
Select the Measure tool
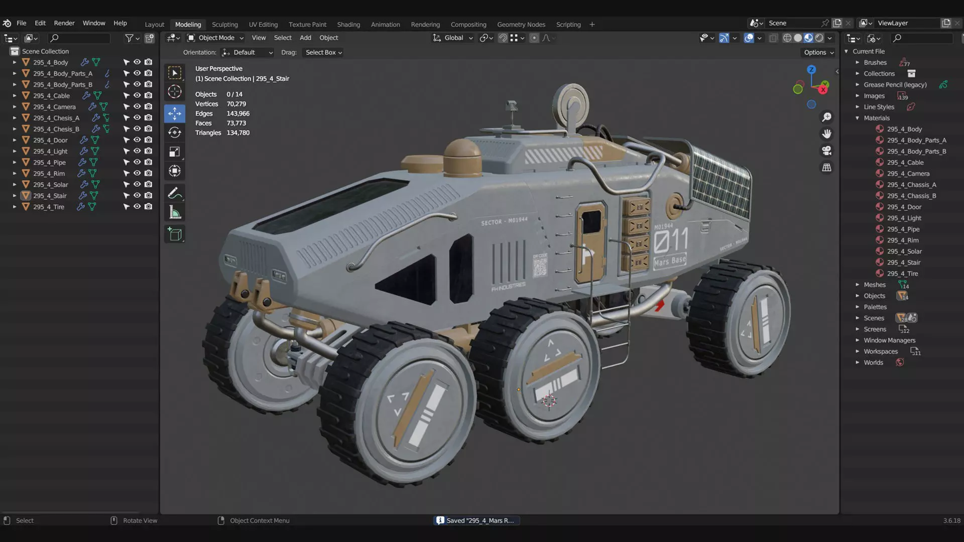[174, 213]
